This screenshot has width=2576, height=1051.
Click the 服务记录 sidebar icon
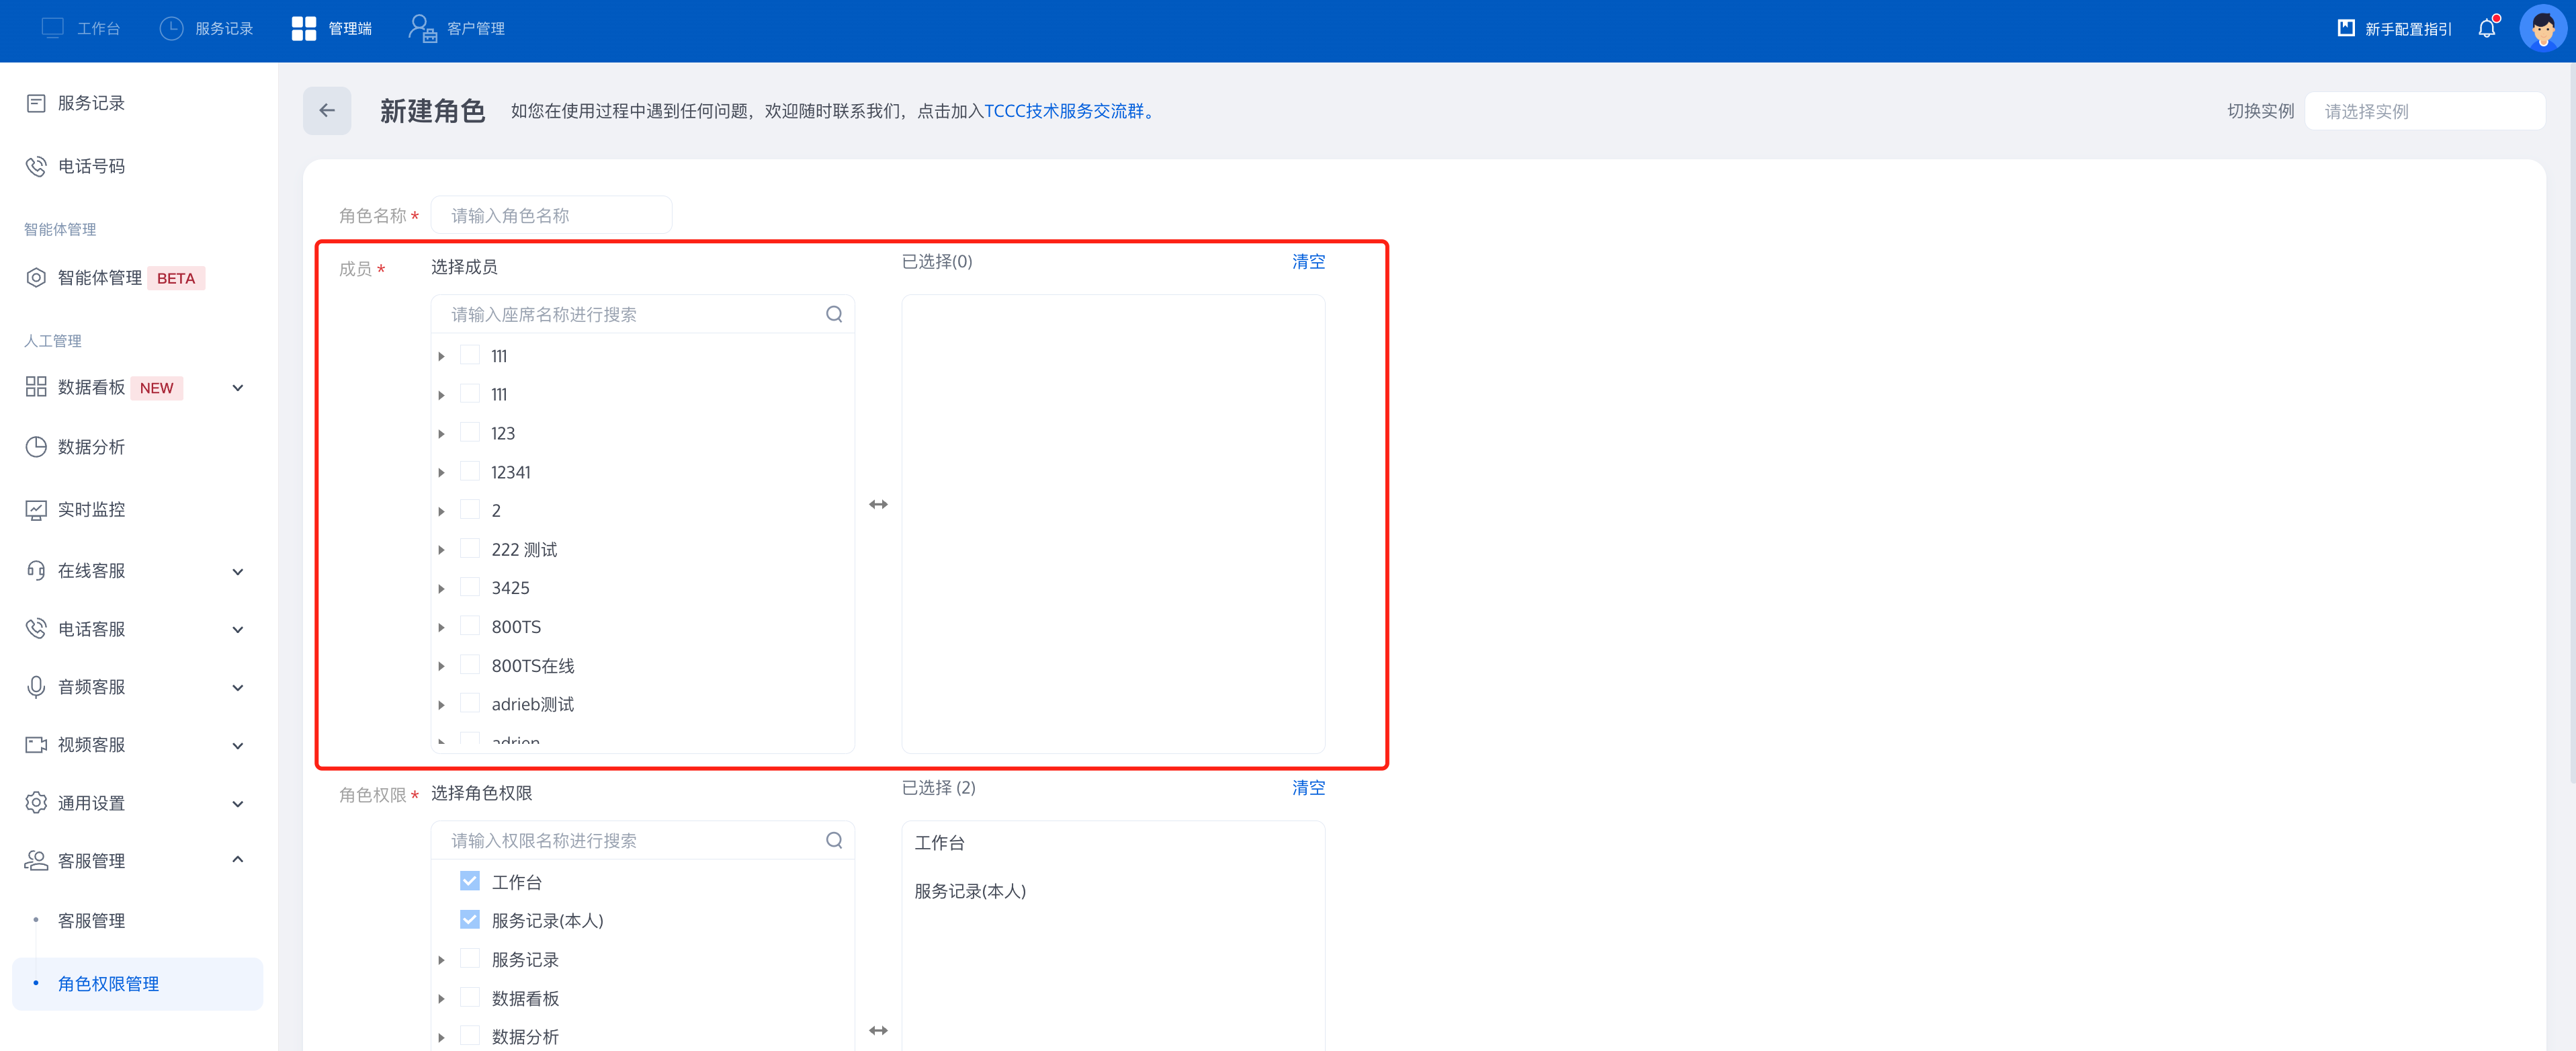tap(36, 103)
